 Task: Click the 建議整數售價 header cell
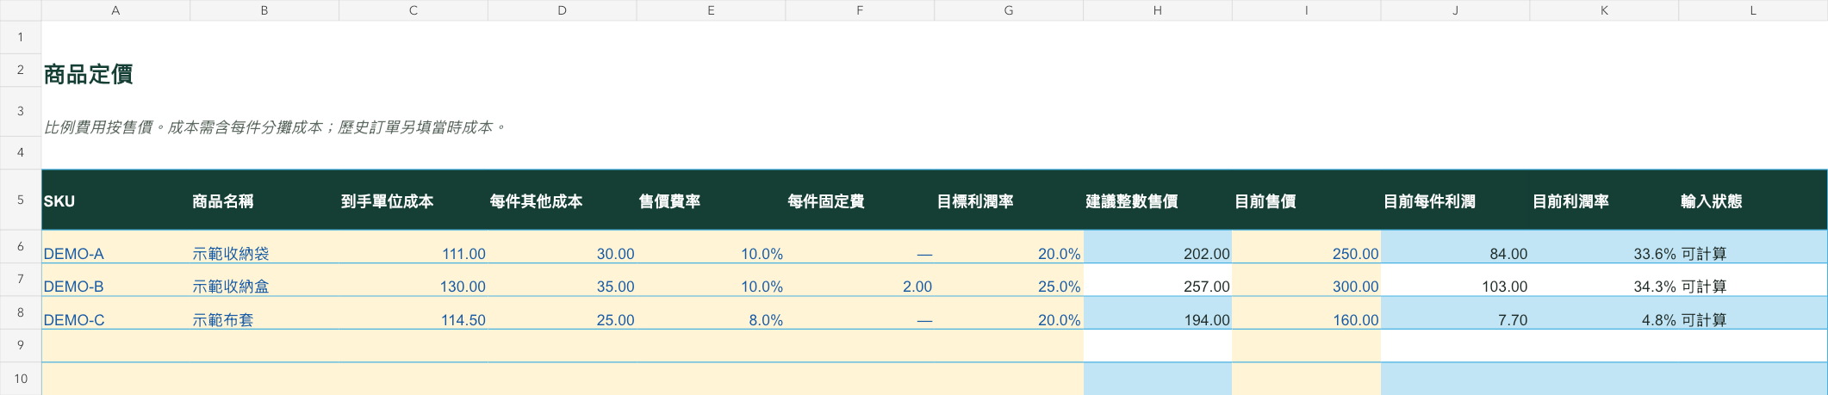click(x=1158, y=200)
